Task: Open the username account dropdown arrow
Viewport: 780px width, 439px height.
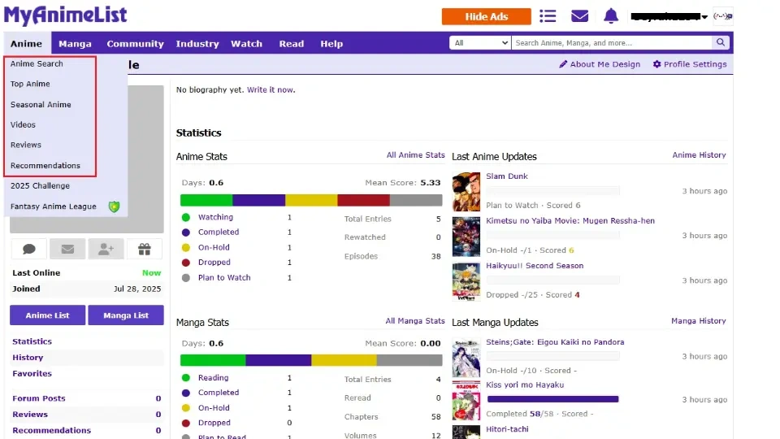Action: coord(704,17)
